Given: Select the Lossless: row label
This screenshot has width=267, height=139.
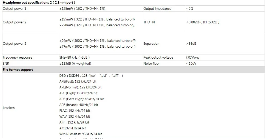Looking at the screenshot, I should (9, 108).
